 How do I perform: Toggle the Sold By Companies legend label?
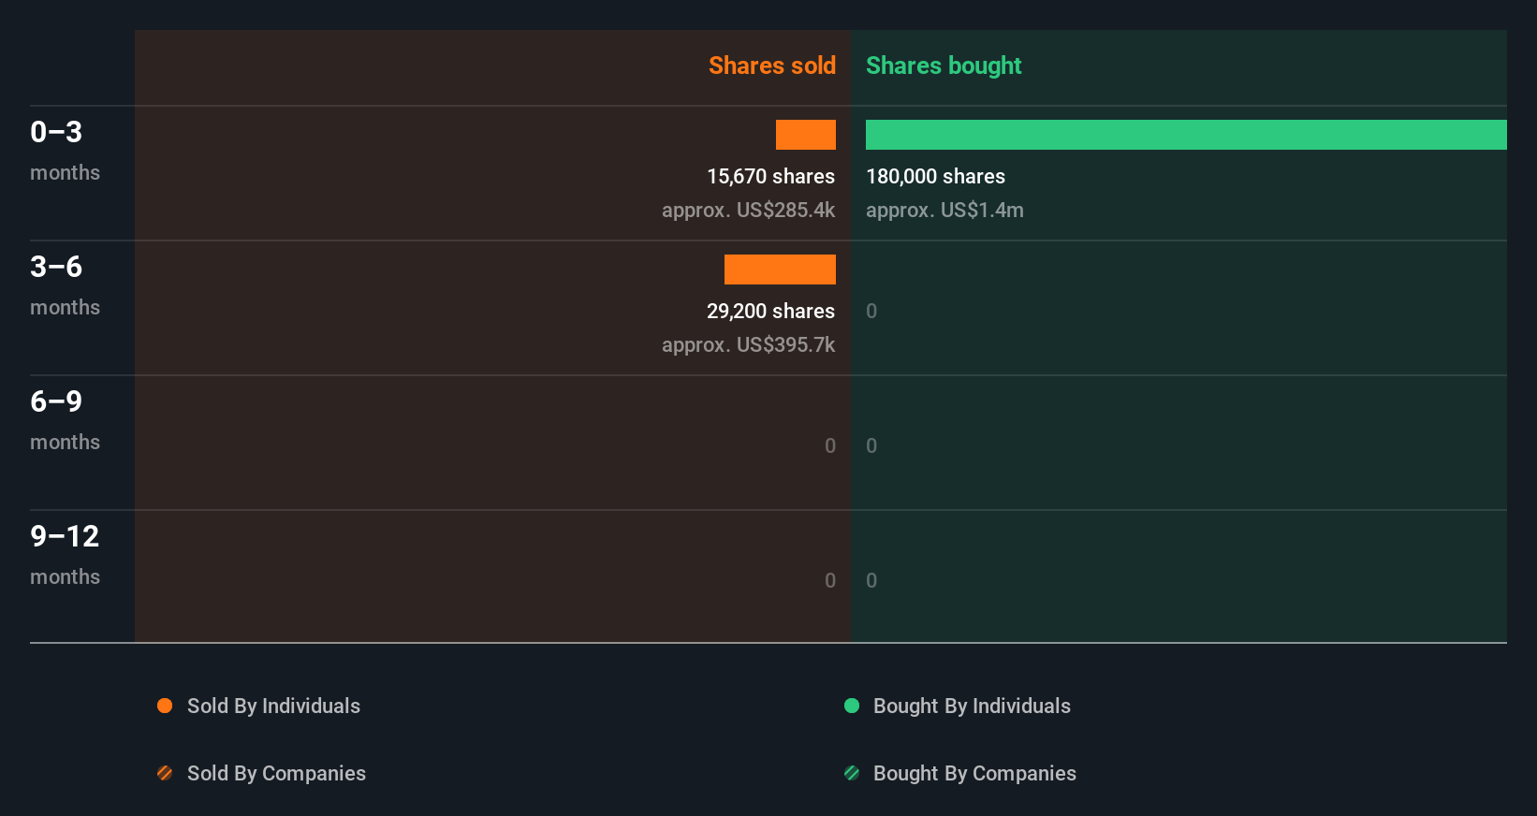tap(276, 773)
